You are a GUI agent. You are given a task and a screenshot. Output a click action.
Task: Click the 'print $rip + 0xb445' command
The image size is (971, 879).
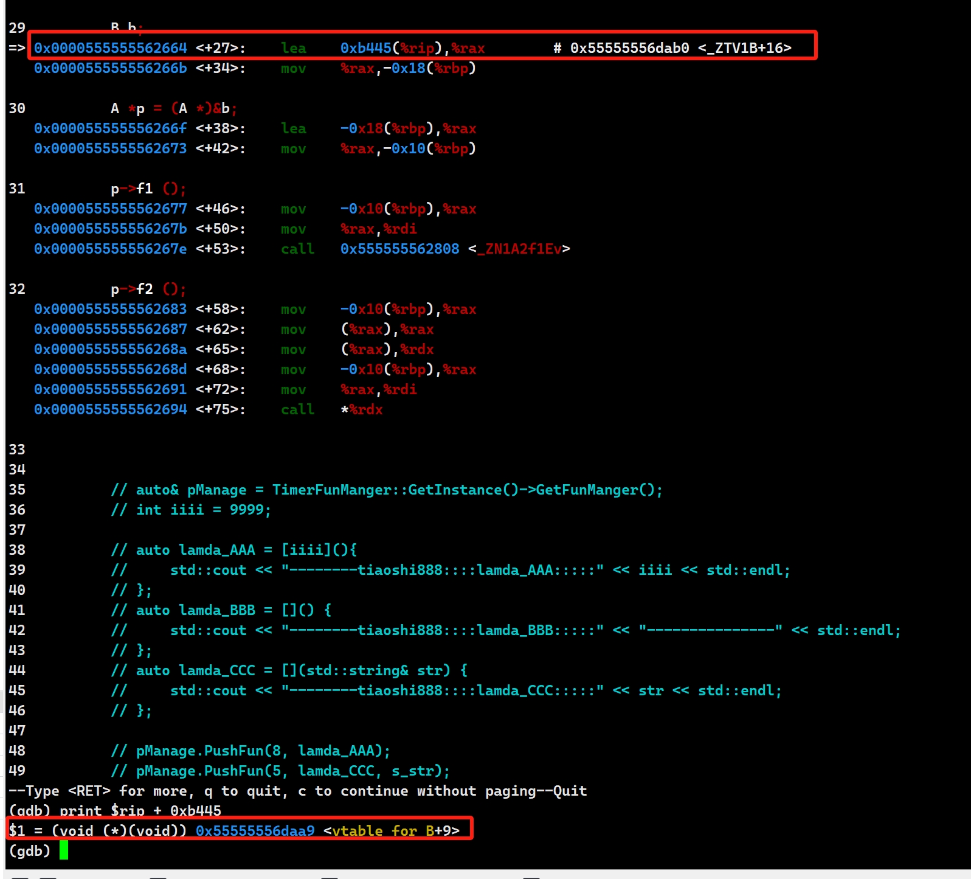pyautogui.click(x=140, y=811)
